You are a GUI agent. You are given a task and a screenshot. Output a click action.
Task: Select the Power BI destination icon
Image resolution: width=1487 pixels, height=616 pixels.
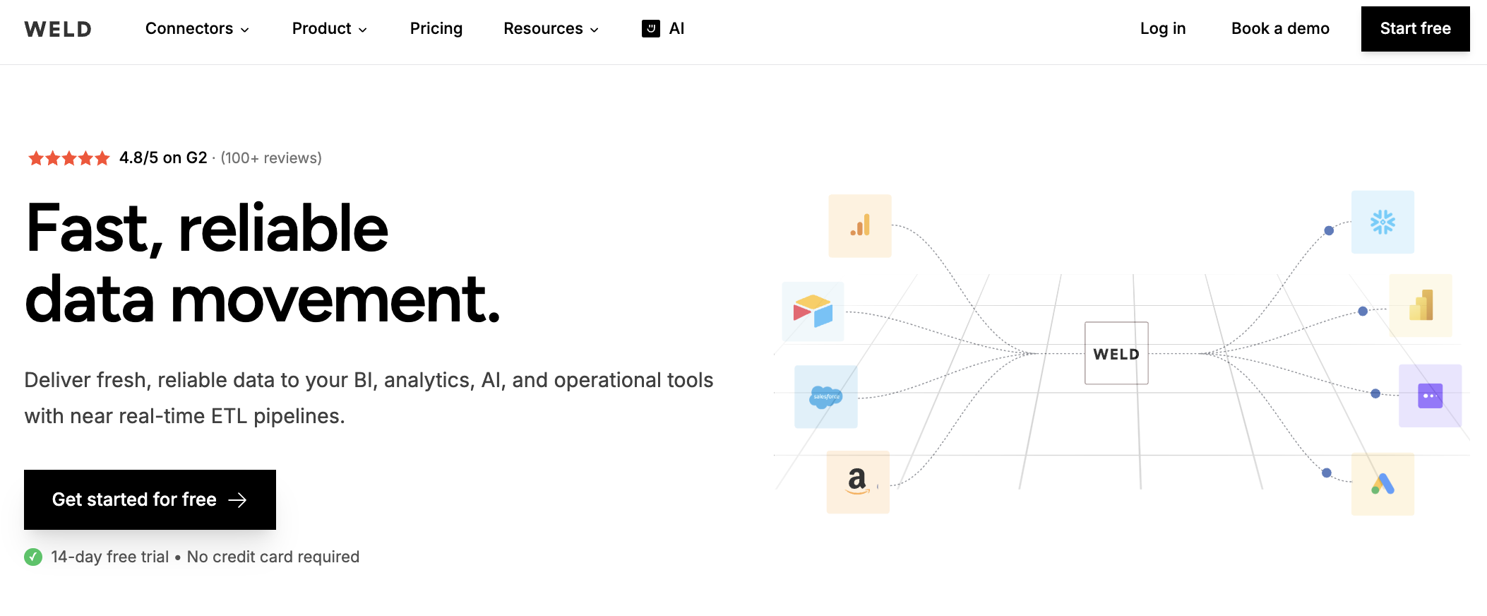[1420, 305]
